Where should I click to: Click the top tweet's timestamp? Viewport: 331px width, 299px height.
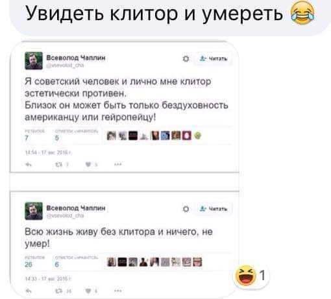(x=48, y=152)
